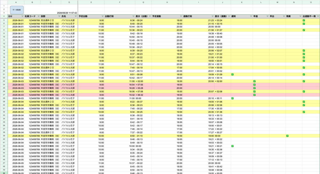The height and width of the screenshot is (174, 320).
Task: Select the 18:50 clock-out cell
Action: [x=198, y=61]
